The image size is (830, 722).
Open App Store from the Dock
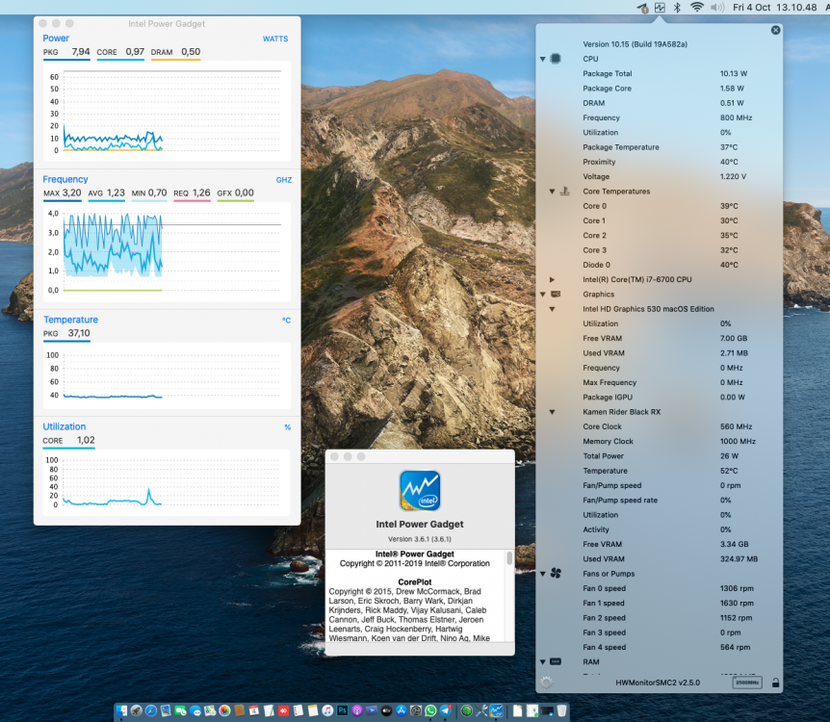(x=402, y=710)
